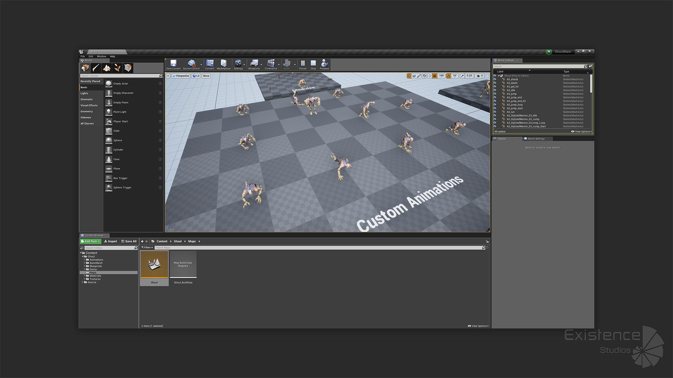The width and height of the screenshot is (673, 378).
Task: Toggle visibility of AS_get_hit actor
Action: [495, 86]
